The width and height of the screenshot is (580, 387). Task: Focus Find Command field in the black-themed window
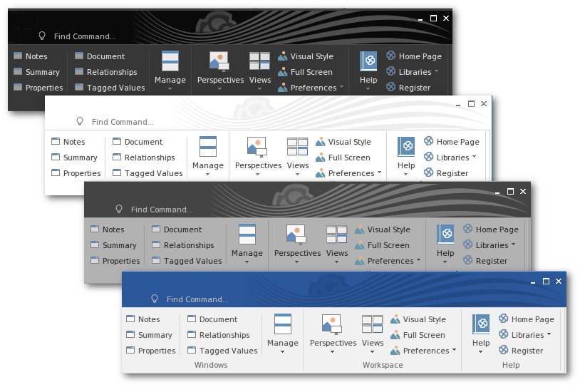[x=85, y=36]
